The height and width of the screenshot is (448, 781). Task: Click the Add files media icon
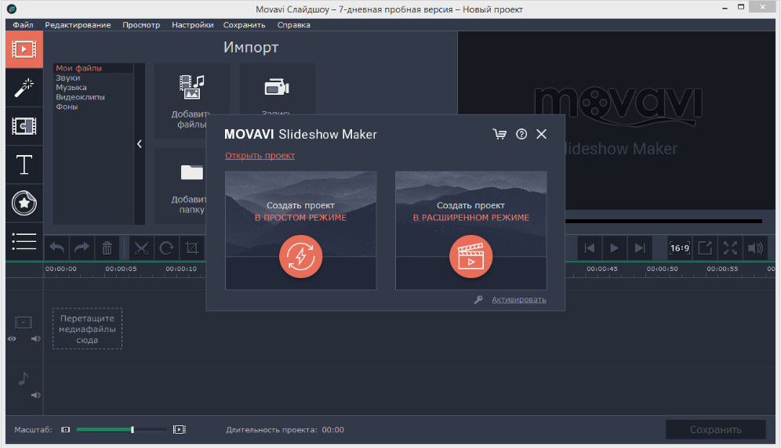pyautogui.click(x=192, y=87)
